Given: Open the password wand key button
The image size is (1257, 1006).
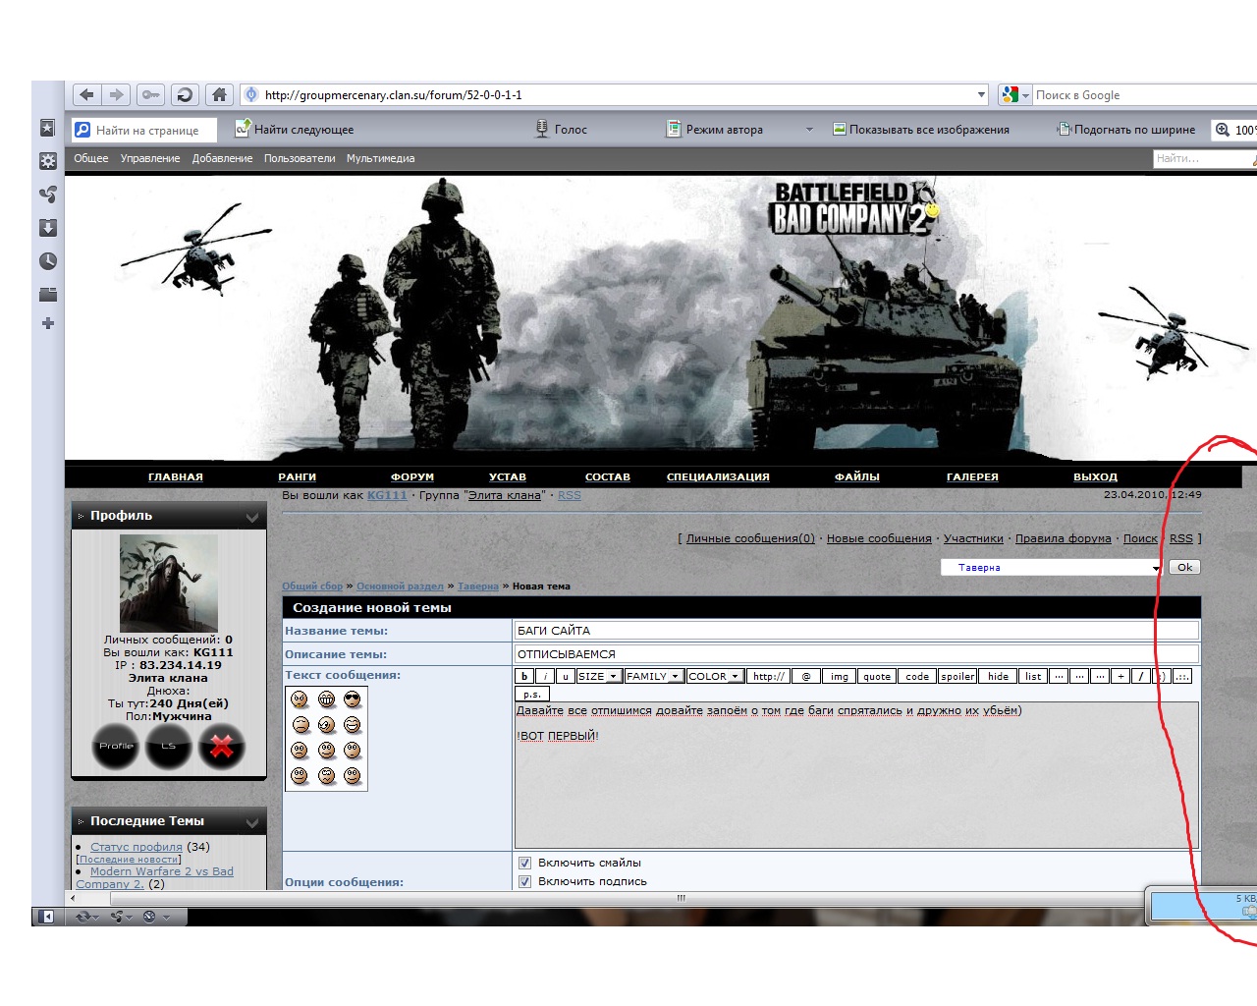Looking at the screenshot, I should [x=150, y=94].
